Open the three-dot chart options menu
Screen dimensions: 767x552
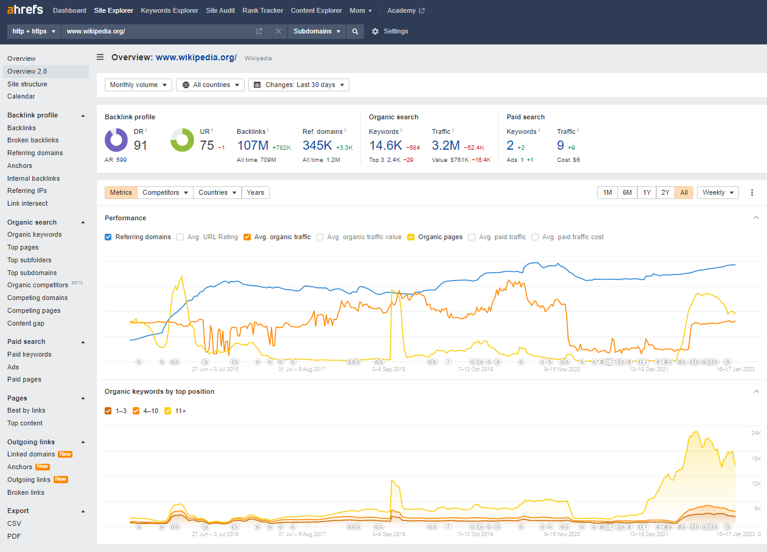(x=752, y=192)
